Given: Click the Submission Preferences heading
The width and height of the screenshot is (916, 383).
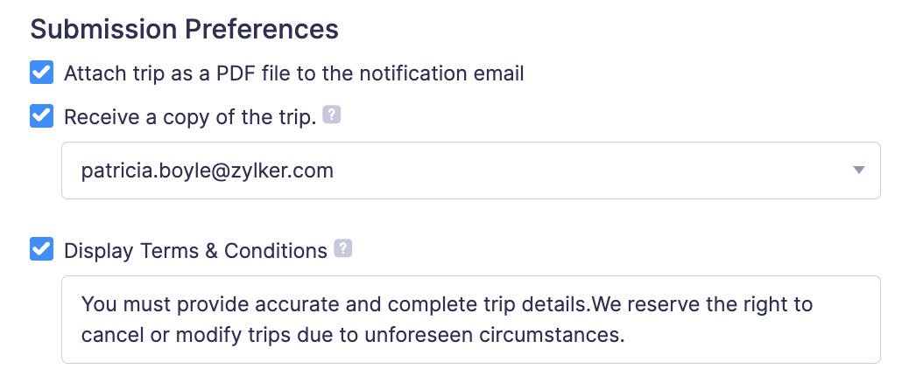Looking at the screenshot, I should [184, 29].
